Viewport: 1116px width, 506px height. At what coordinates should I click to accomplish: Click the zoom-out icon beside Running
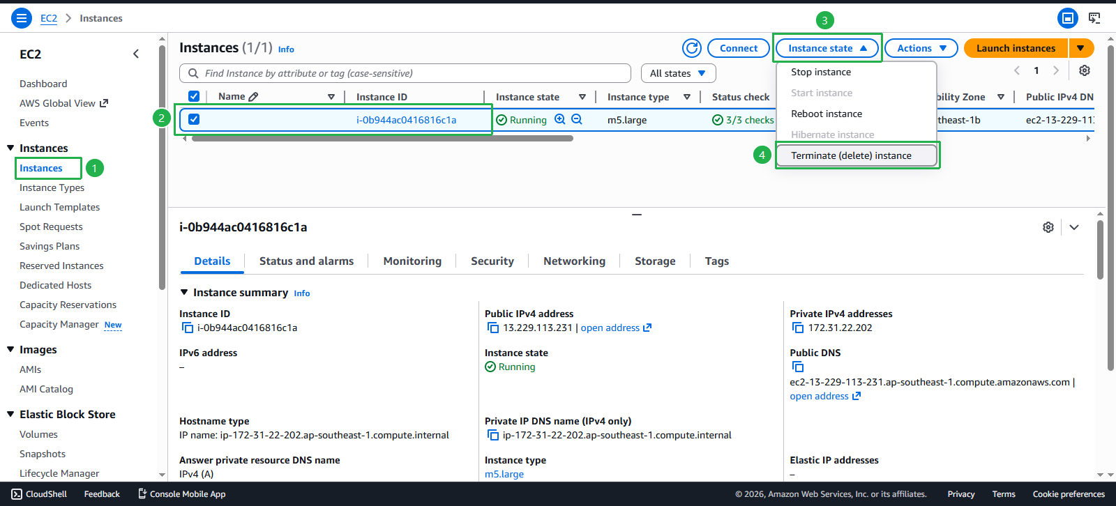pos(577,119)
